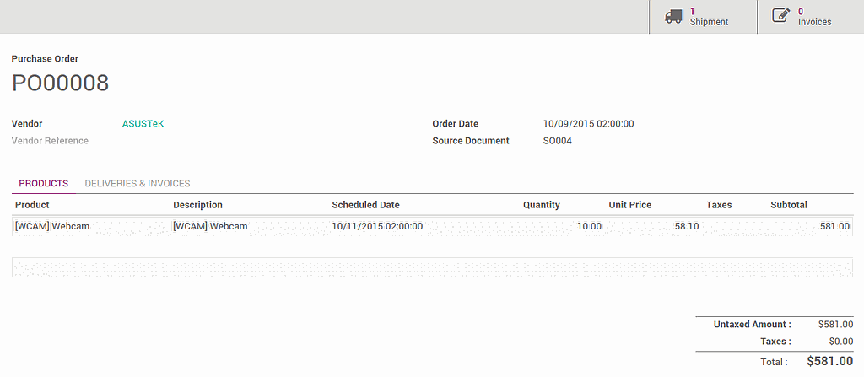Switch to the Products tab
864x377 pixels.
coord(43,183)
